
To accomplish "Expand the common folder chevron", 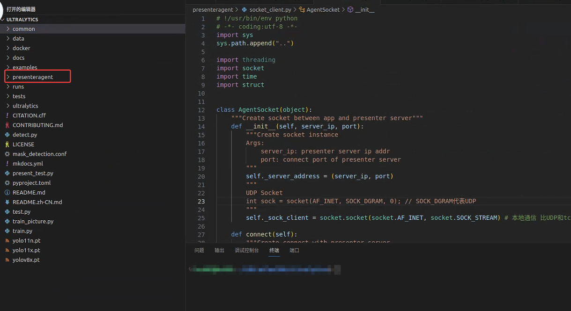I will pyautogui.click(x=7, y=29).
